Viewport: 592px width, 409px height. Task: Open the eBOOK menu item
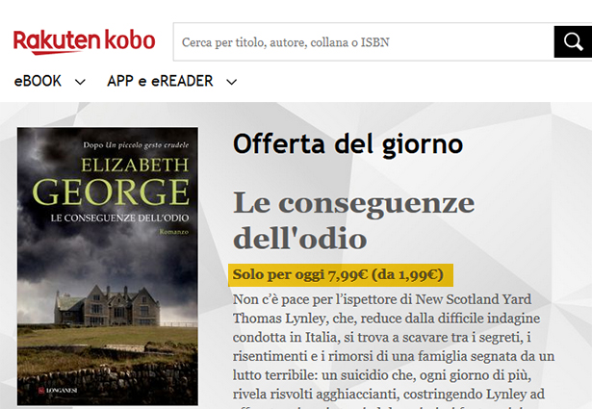[38, 81]
